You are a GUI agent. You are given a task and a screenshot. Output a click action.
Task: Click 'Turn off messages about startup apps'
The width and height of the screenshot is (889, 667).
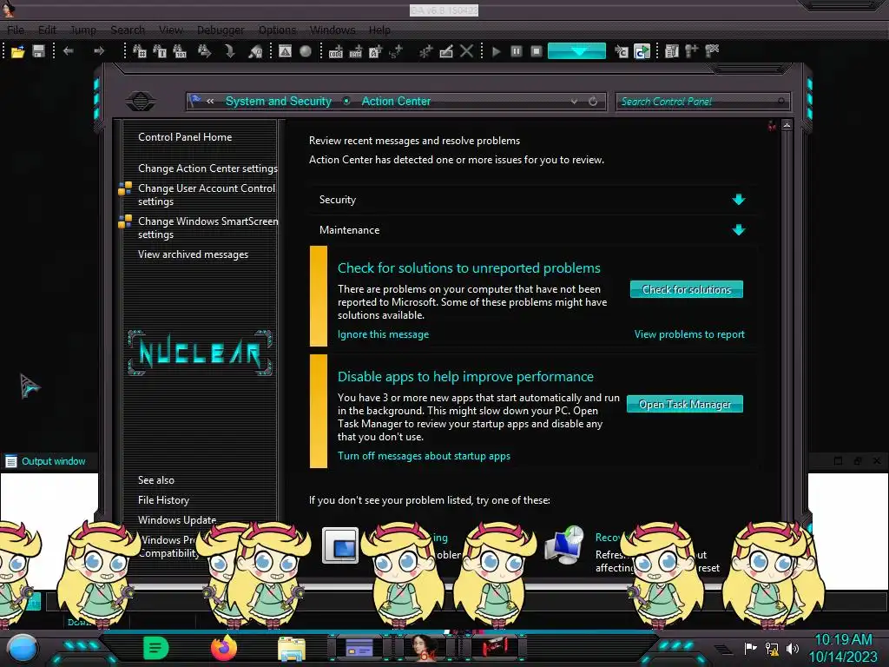pos(424,456)
